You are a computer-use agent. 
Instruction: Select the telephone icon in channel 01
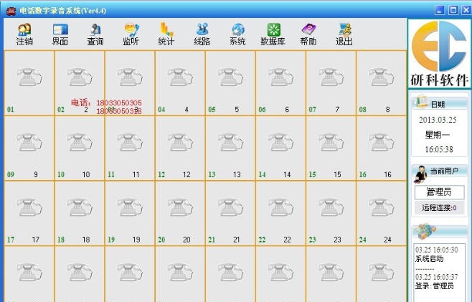click(x=29, y=77)
